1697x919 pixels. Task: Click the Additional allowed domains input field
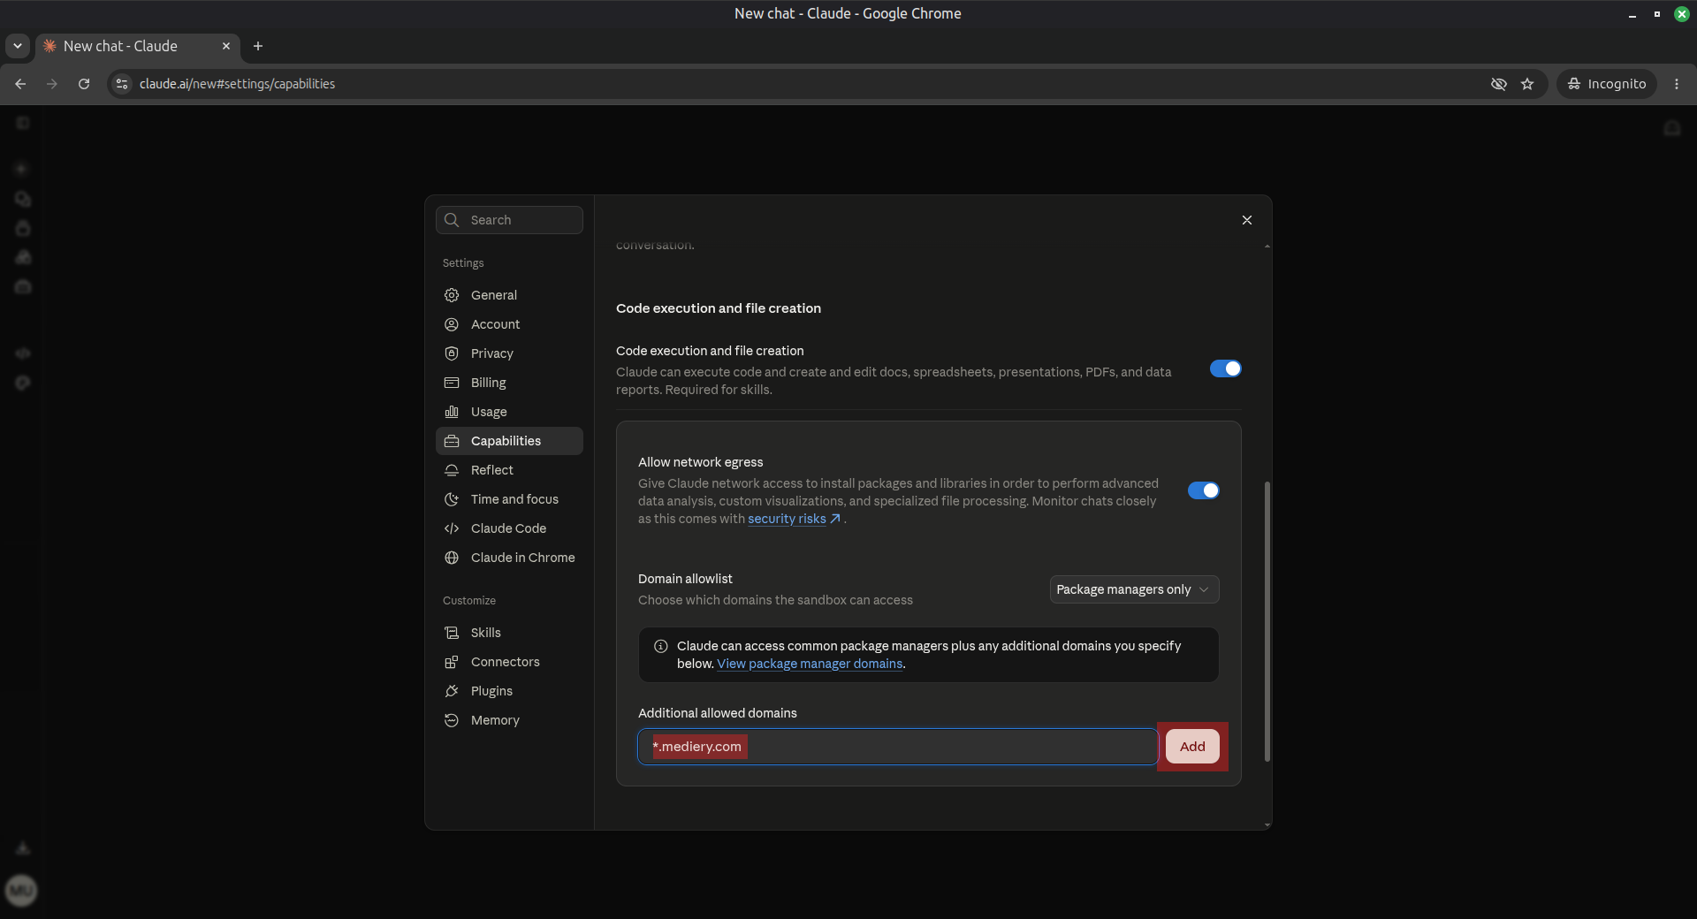[898, 747]
